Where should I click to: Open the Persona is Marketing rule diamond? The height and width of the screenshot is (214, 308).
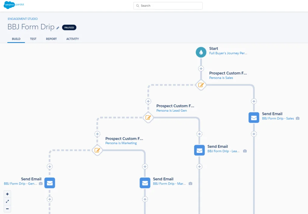click(x=97, y=150)
